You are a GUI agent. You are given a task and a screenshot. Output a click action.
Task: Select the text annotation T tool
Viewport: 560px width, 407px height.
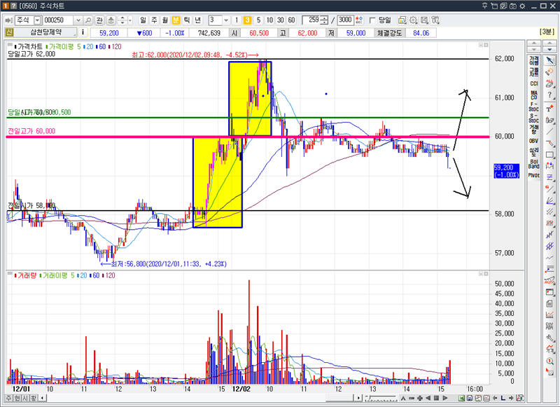coord(550,108)
